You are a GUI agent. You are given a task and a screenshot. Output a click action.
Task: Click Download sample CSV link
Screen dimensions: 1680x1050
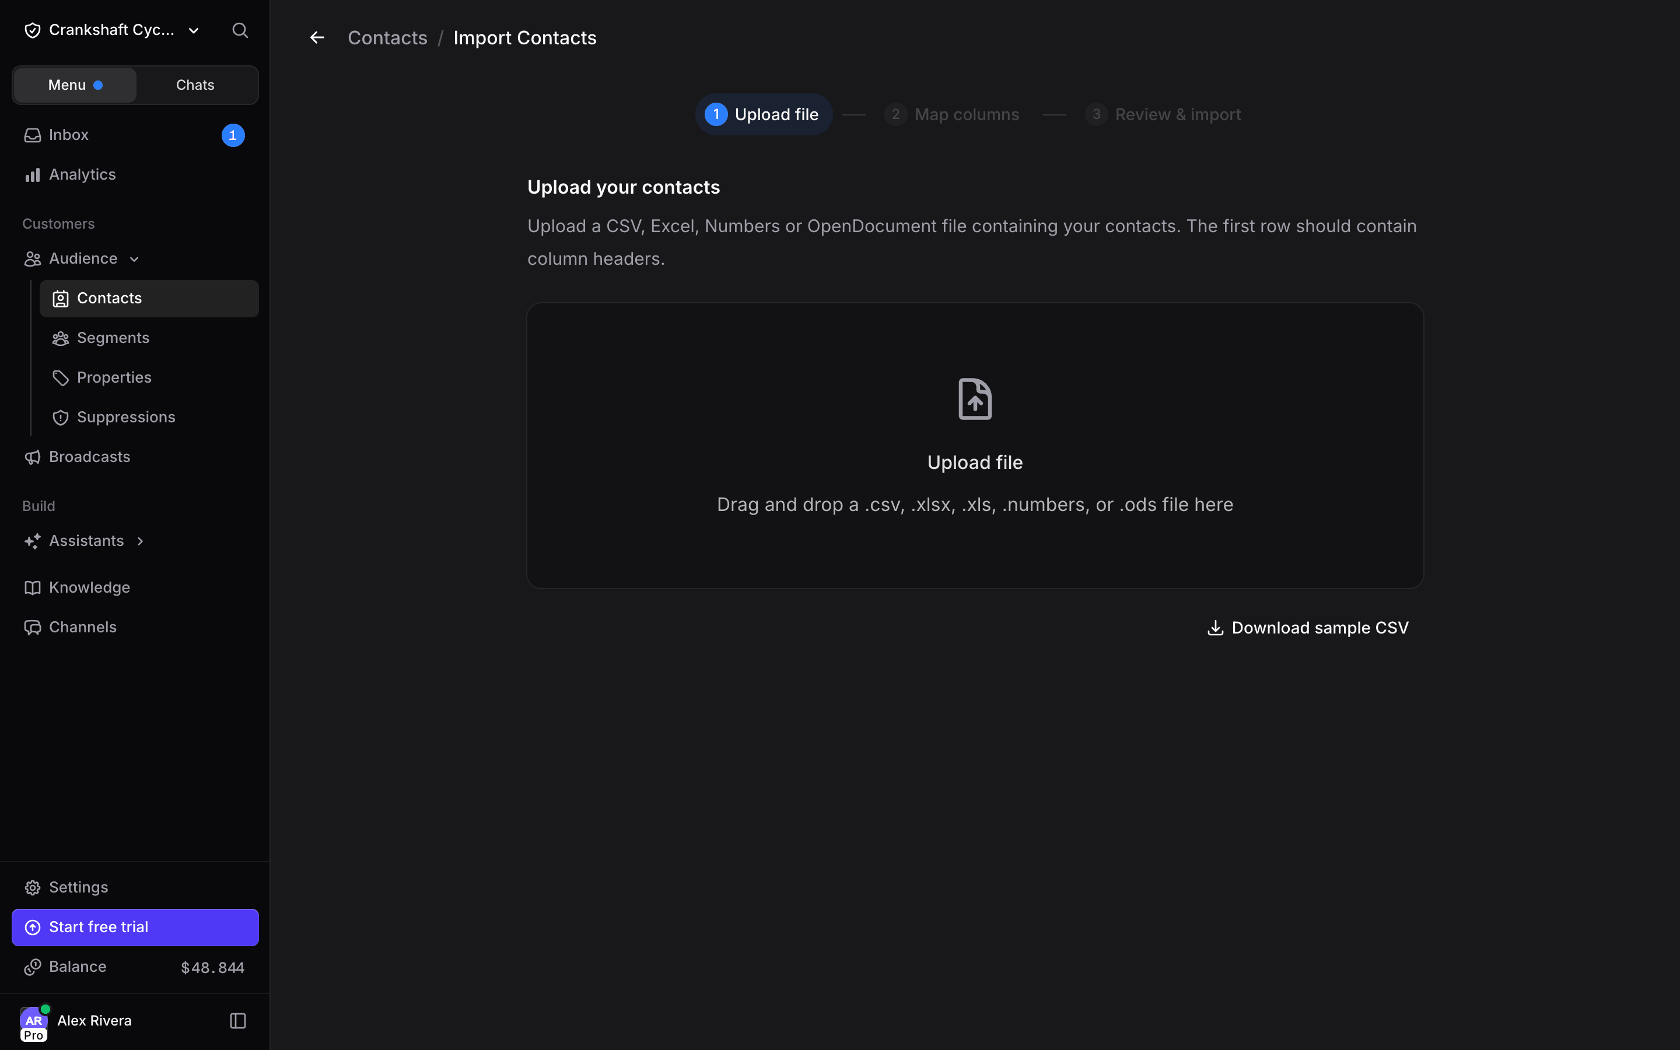tap(1308, 628)
